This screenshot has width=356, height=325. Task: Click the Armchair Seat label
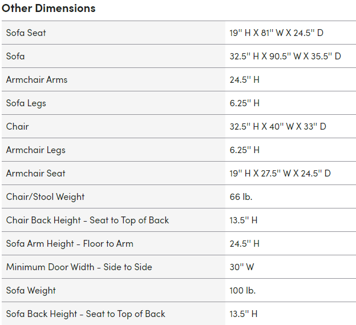pos(35,173)
